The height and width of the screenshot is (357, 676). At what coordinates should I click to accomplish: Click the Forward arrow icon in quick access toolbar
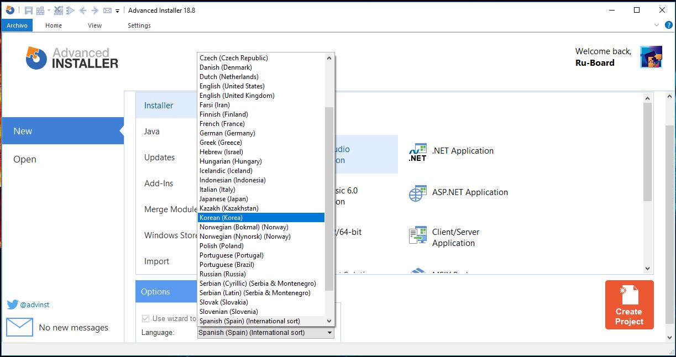pyautogui.click(x=95, y=11)
